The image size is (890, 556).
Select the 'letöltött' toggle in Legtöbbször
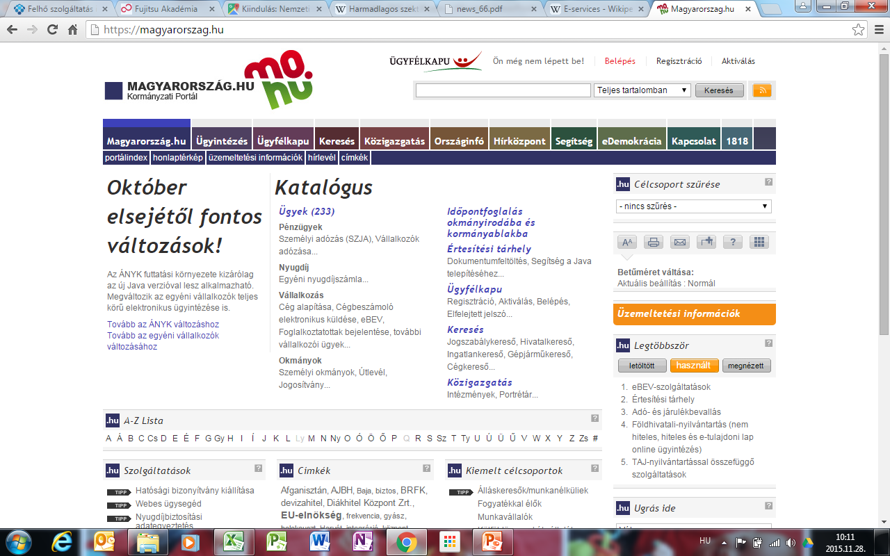pyautogui.click(x=642, y=366)
